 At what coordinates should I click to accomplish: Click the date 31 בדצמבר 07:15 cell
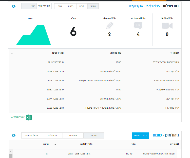pyautogui.click(x=56, y=62)
